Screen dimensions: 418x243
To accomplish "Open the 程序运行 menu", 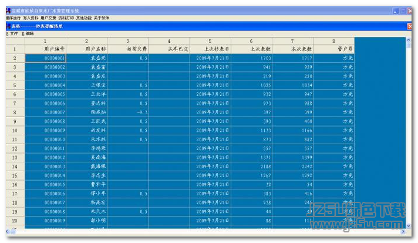I will pos(13,18).
